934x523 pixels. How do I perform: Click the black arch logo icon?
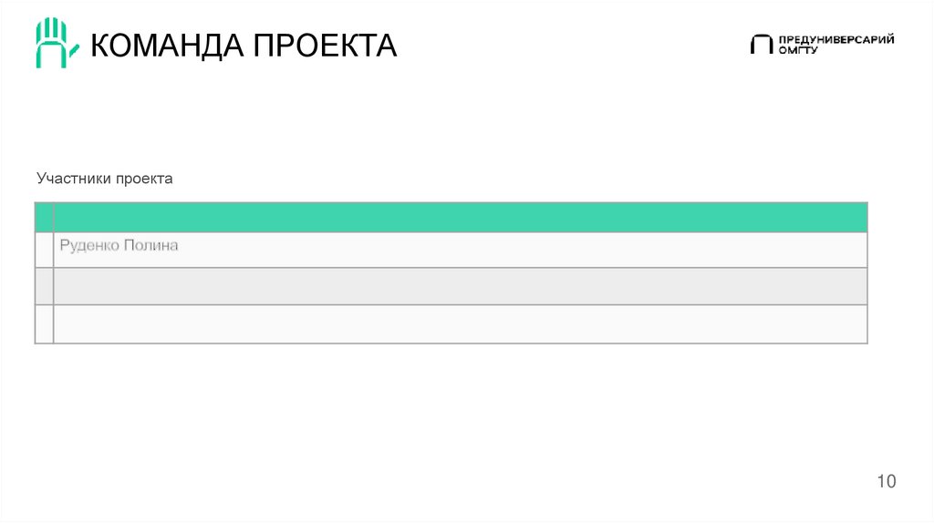coord(761,45)
